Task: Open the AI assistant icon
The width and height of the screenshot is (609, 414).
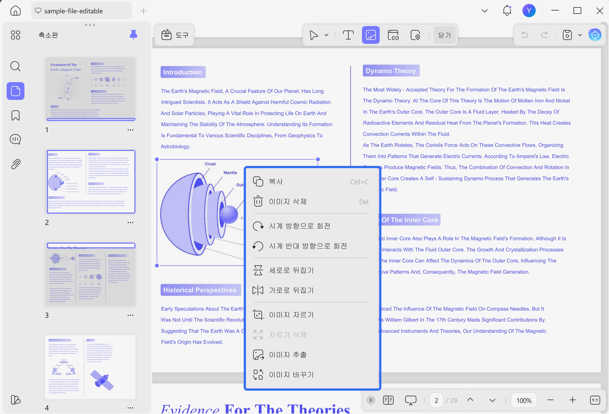Action: (x=595, y=35)
